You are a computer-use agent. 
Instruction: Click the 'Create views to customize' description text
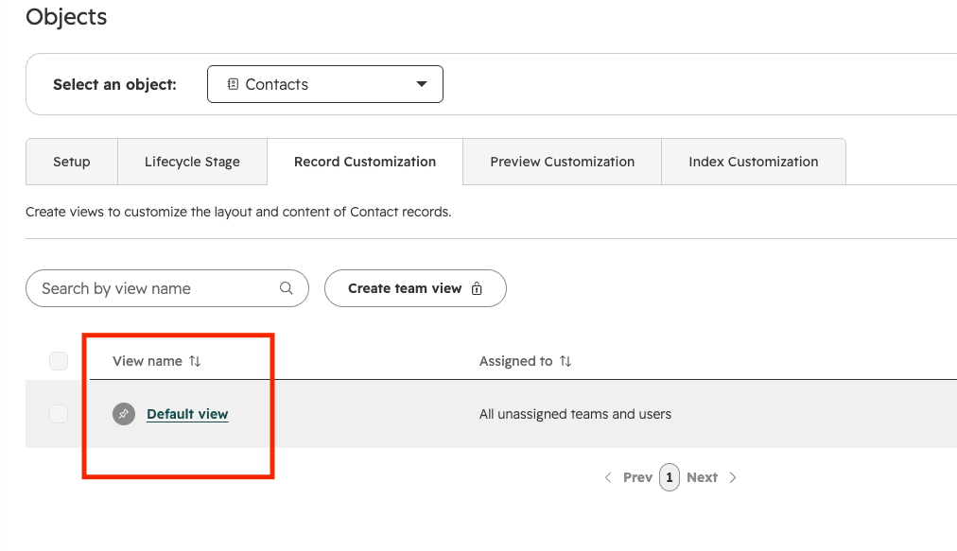click(x=238, y=212)
